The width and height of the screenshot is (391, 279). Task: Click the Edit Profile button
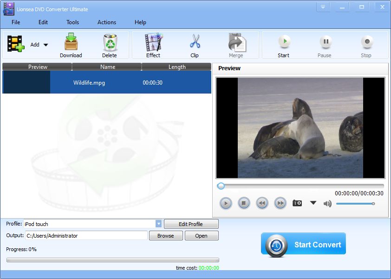pyautogui.click(x=191, y=224)
